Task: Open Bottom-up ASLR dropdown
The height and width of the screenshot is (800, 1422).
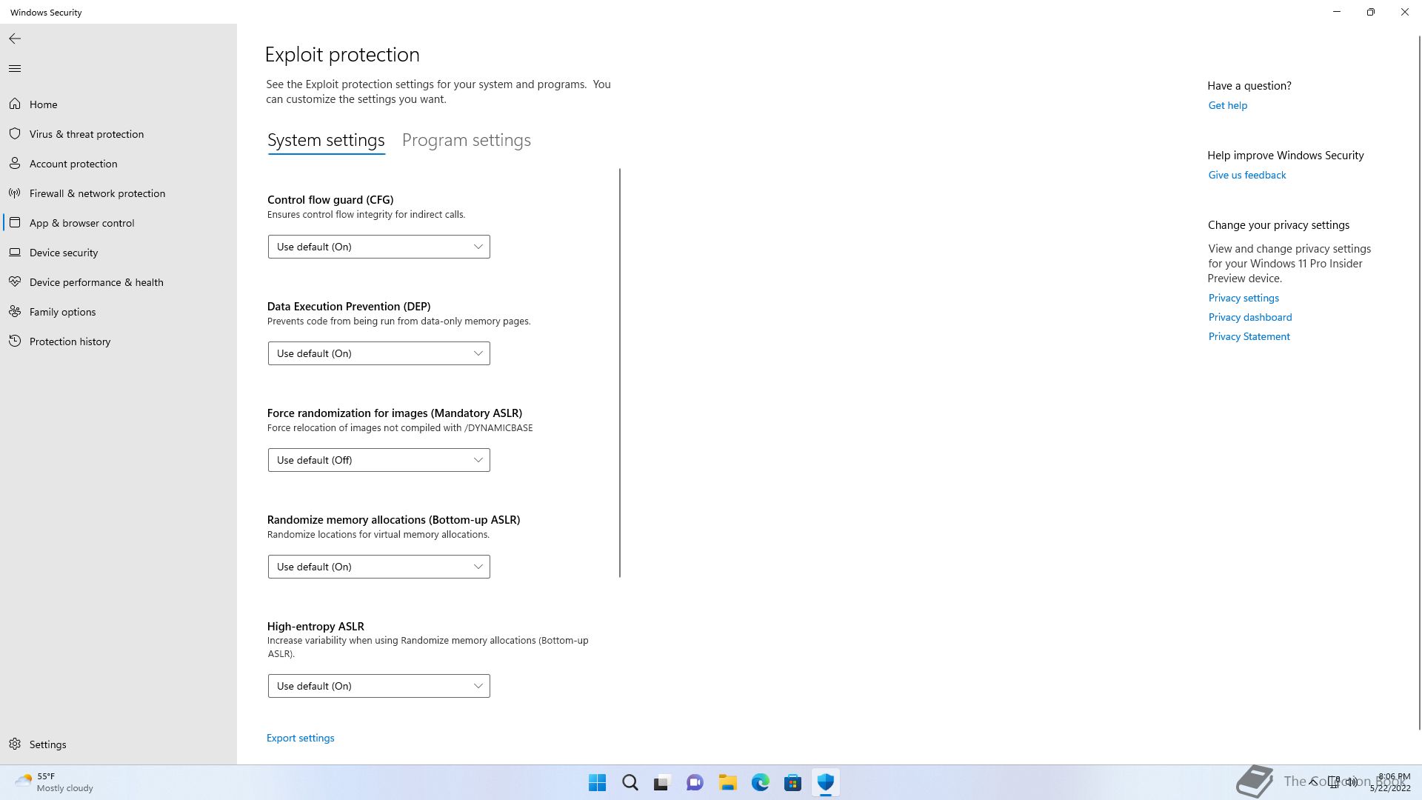Action: point(378,567)
